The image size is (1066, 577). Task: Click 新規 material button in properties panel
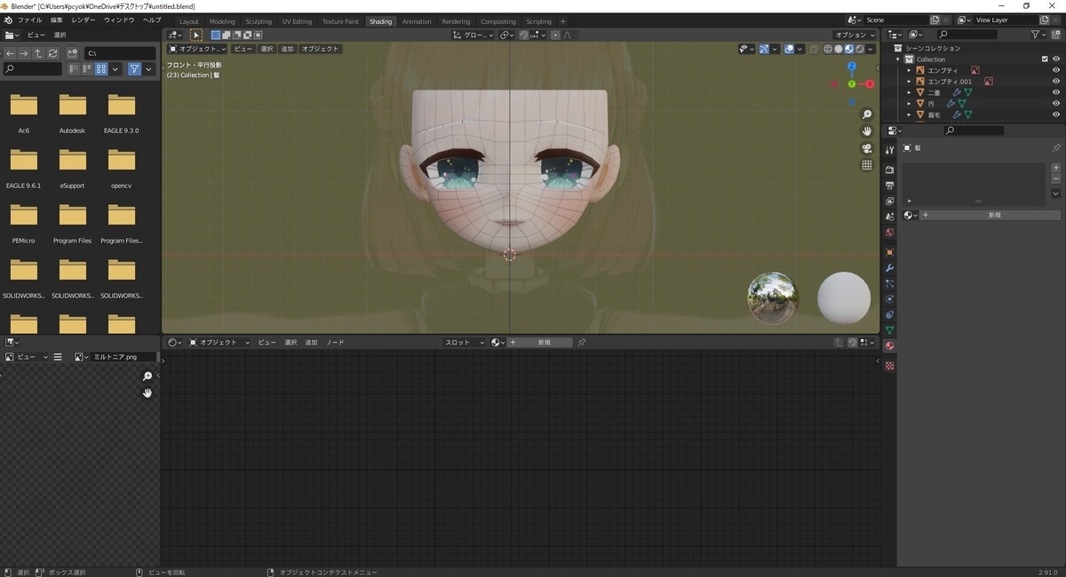pos(990,215)
